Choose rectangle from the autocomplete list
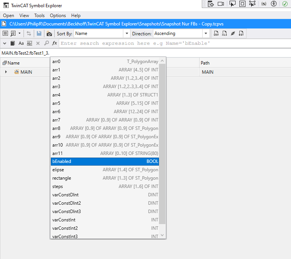This screenshot has width=291, height=259. 105,178
